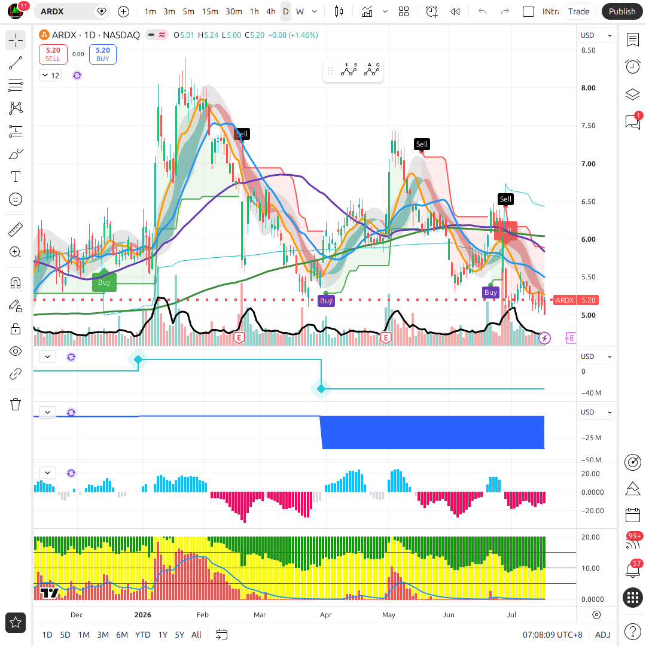
Task: Click the undo arrow
Action: [x=483, y=11]
